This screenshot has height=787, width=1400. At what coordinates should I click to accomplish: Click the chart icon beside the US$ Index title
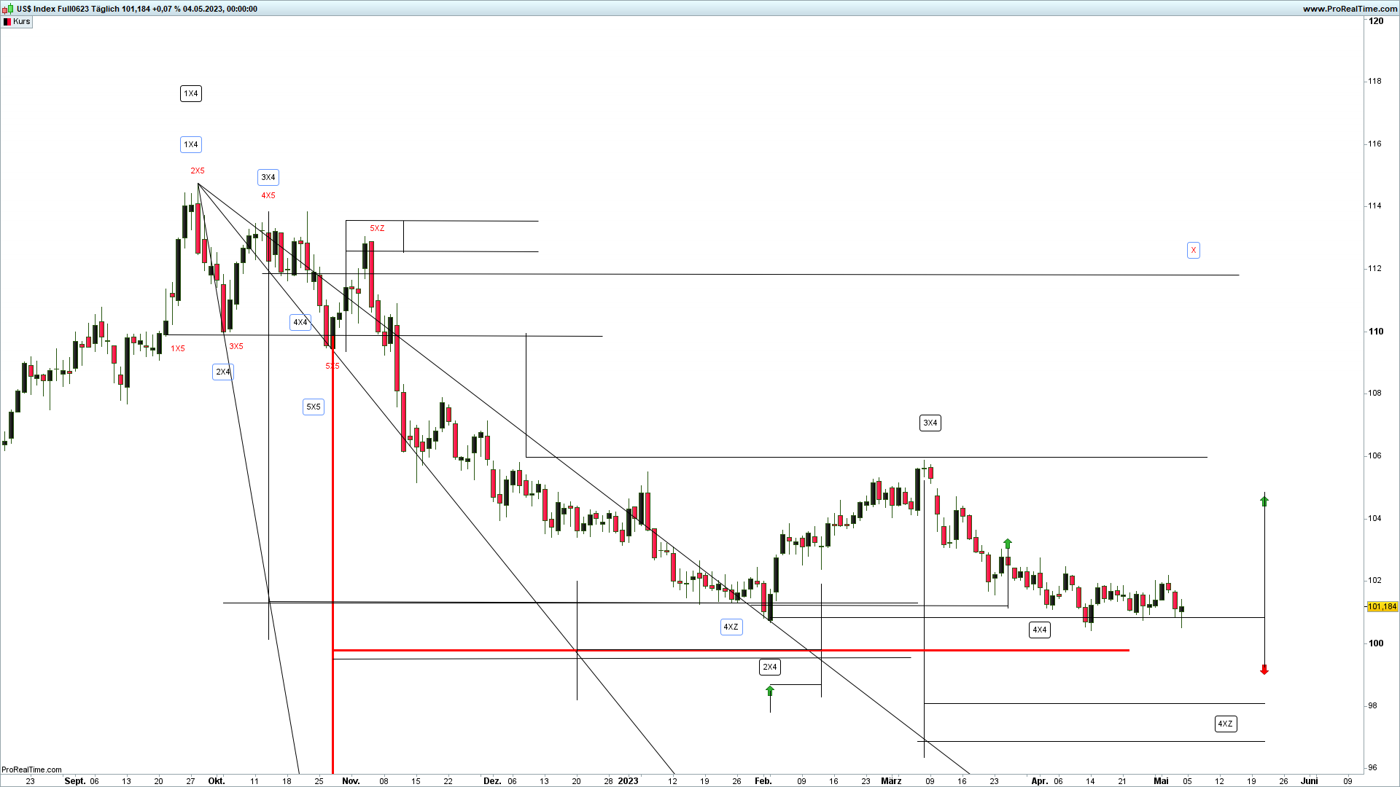pos(7,9)
